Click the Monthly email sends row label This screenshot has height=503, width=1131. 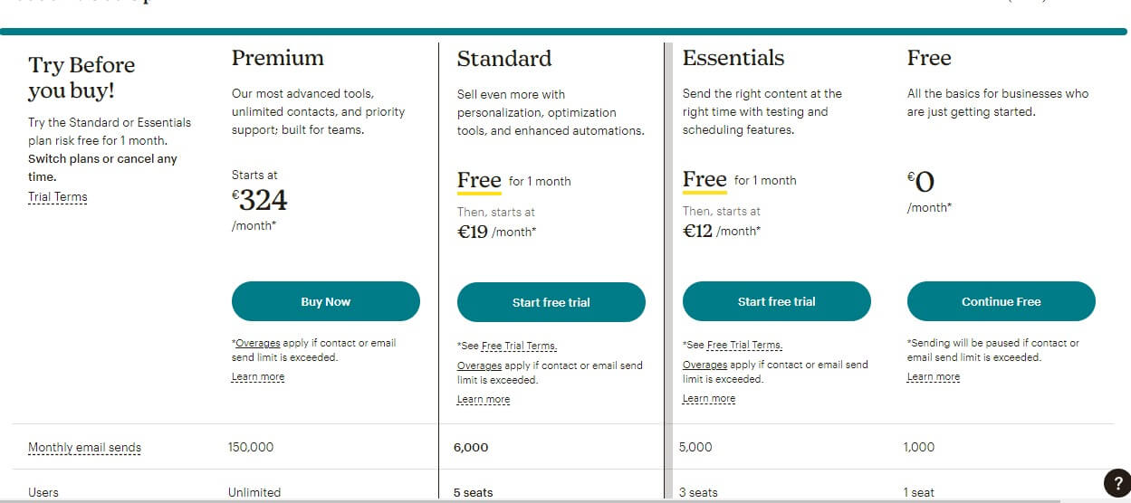(x=84, y=448)
